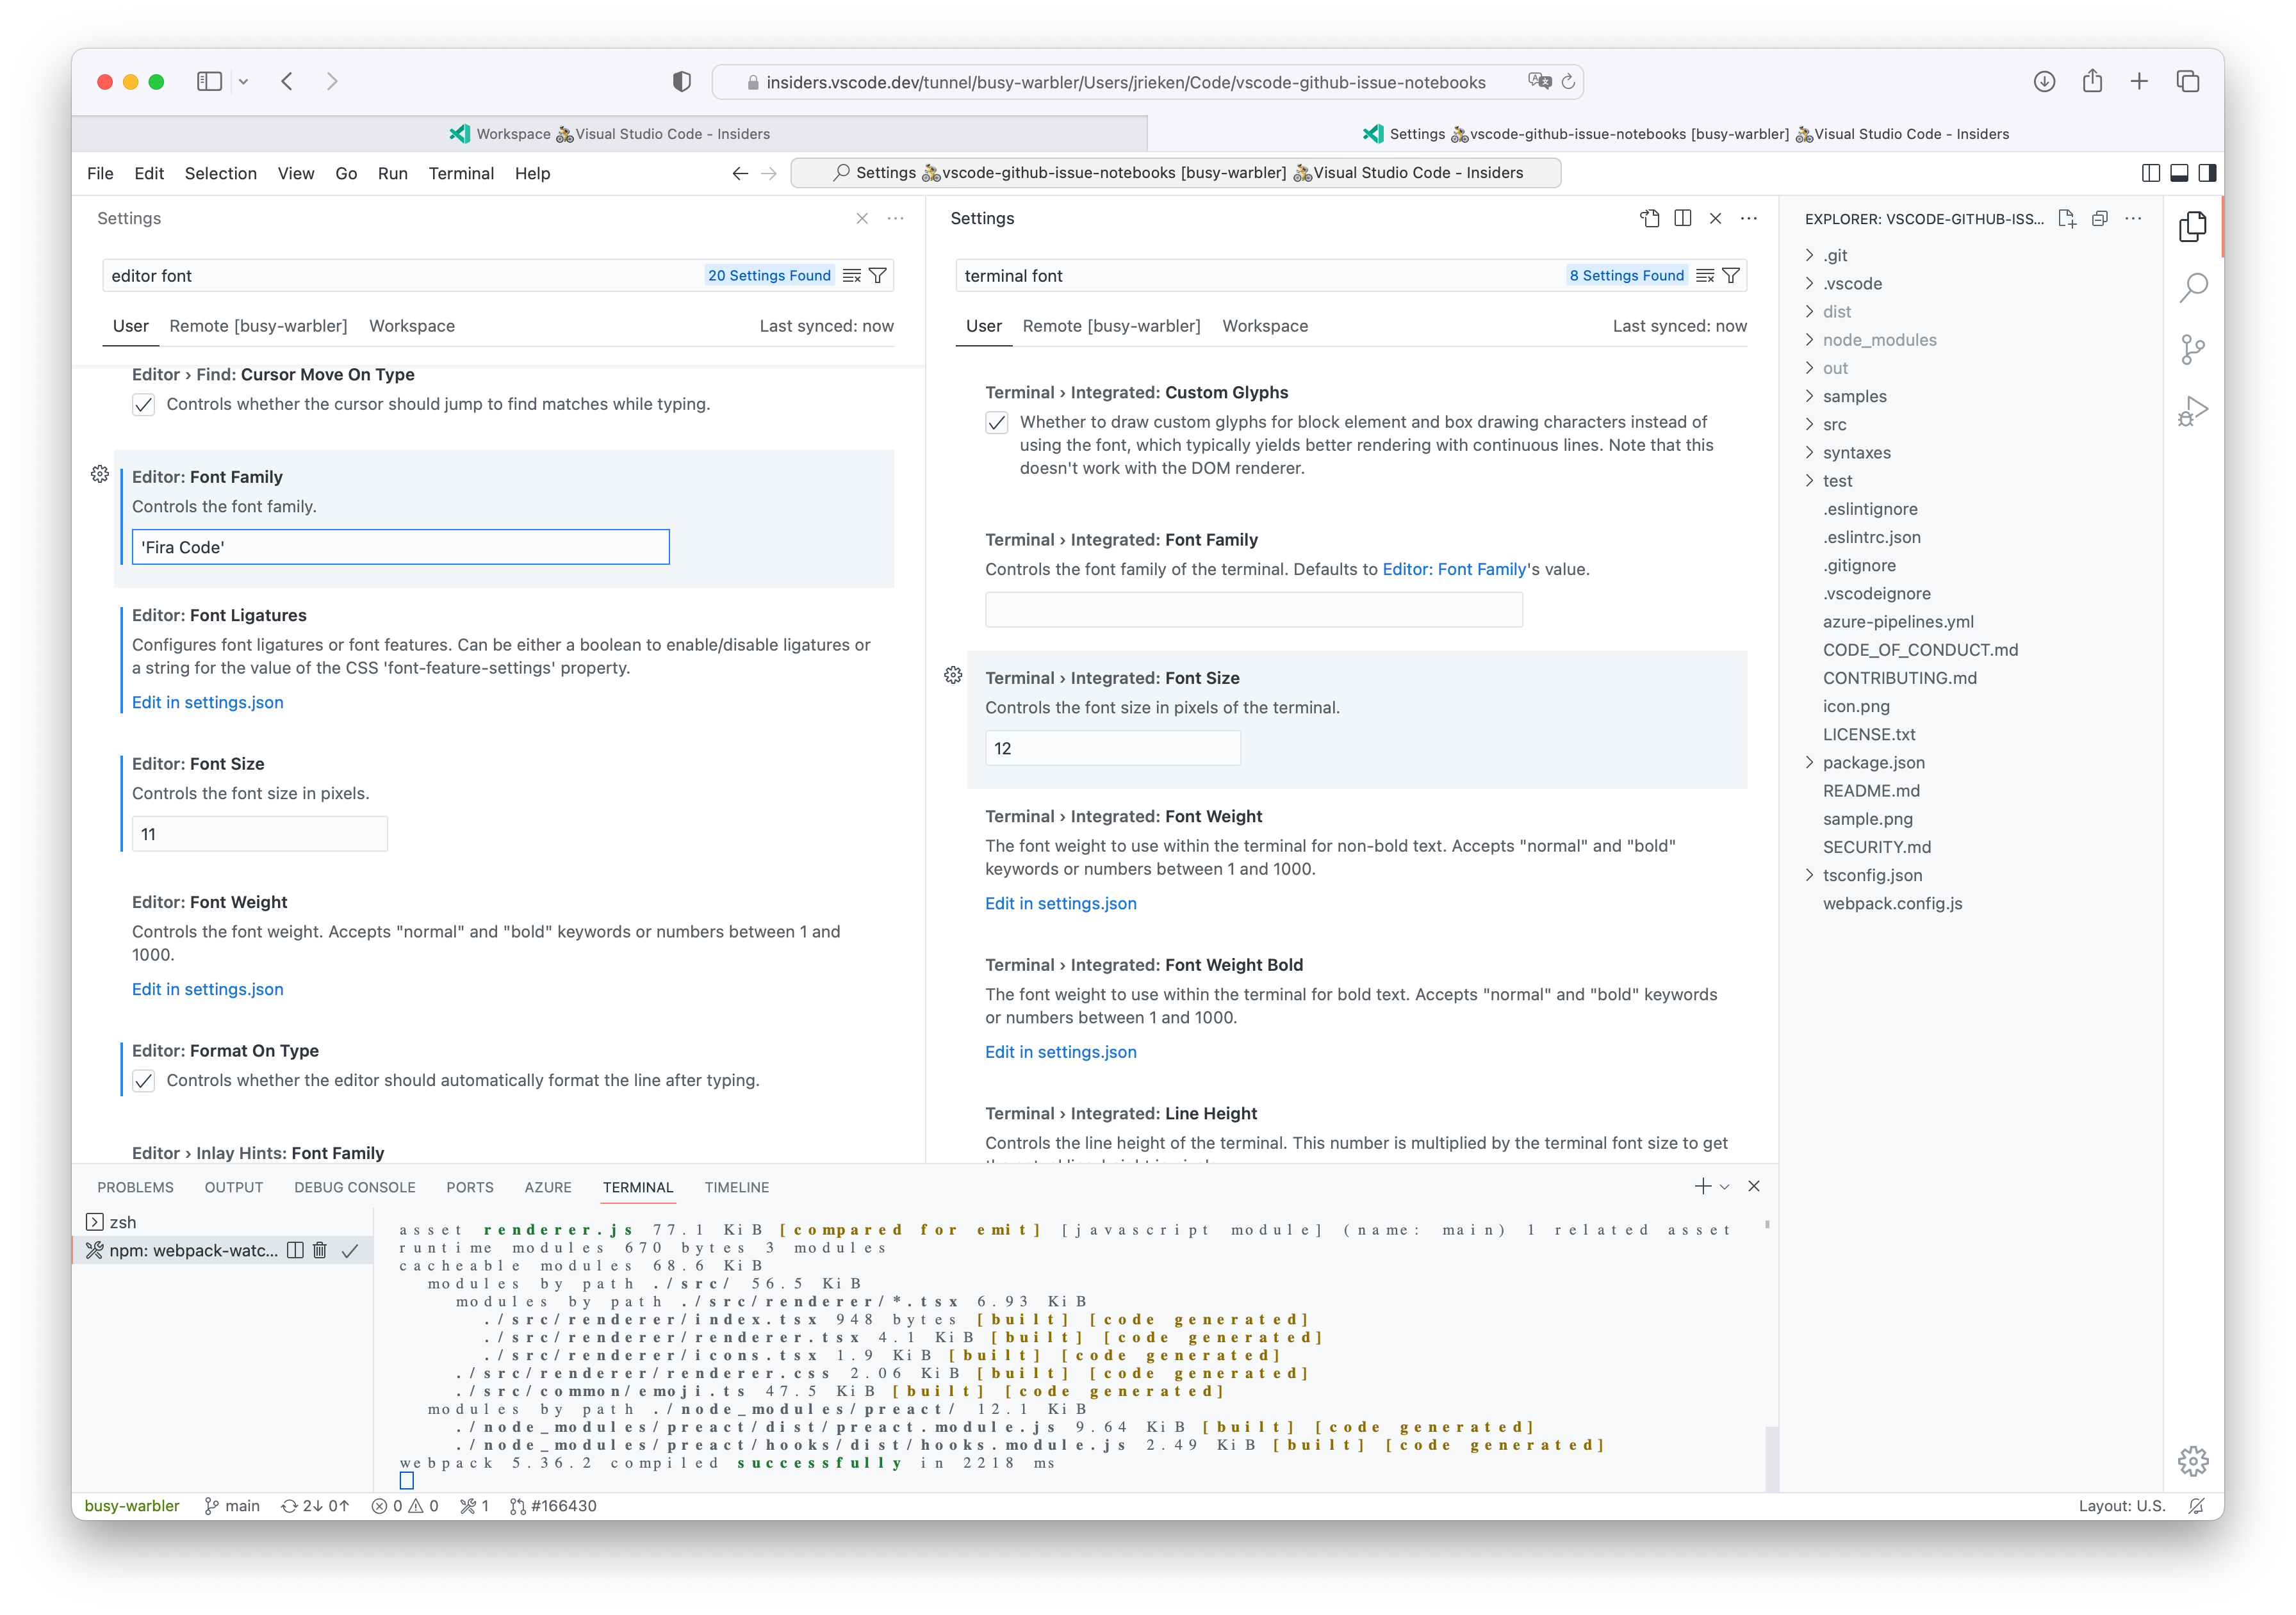Click the Editor Font Family input field

(401, 547)
